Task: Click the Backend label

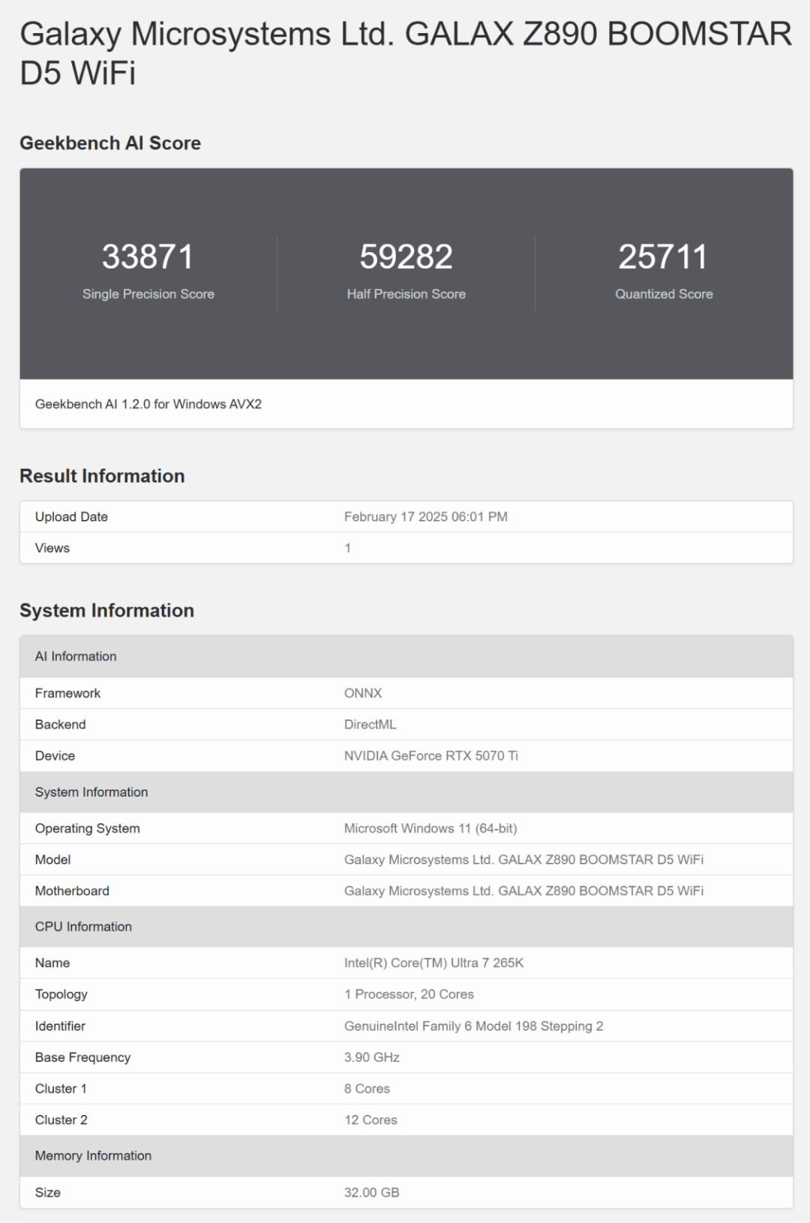Action: pyautogui.click(x=61, y=725)
